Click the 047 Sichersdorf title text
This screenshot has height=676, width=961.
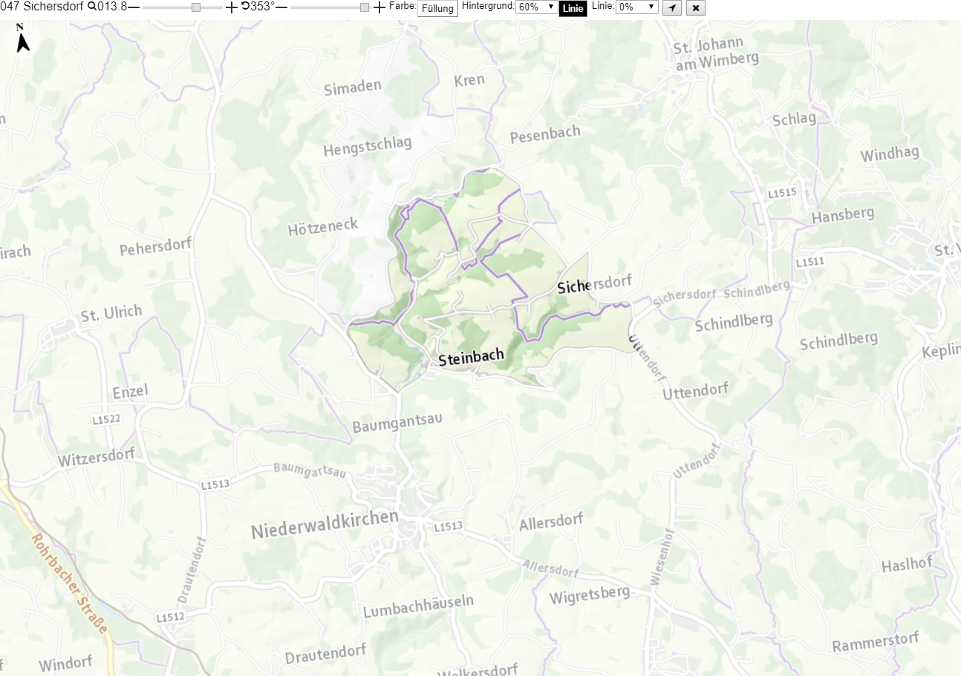(42, 7)
